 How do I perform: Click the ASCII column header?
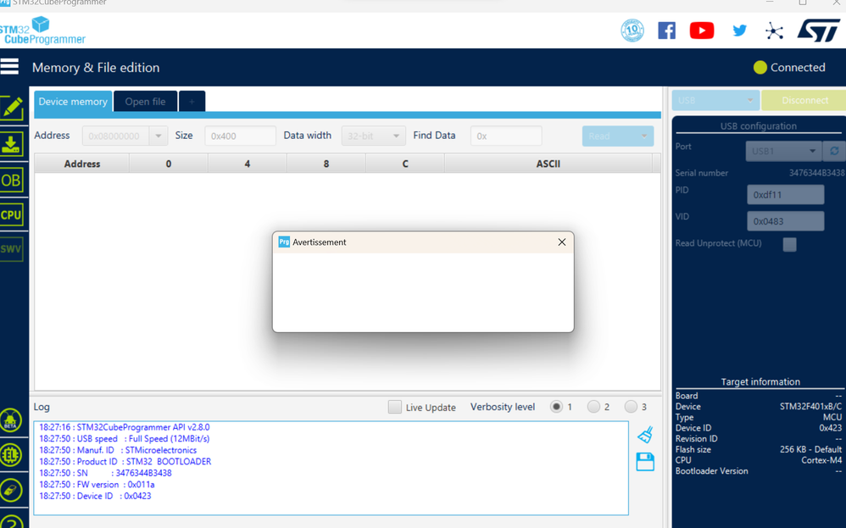[548, 164]
